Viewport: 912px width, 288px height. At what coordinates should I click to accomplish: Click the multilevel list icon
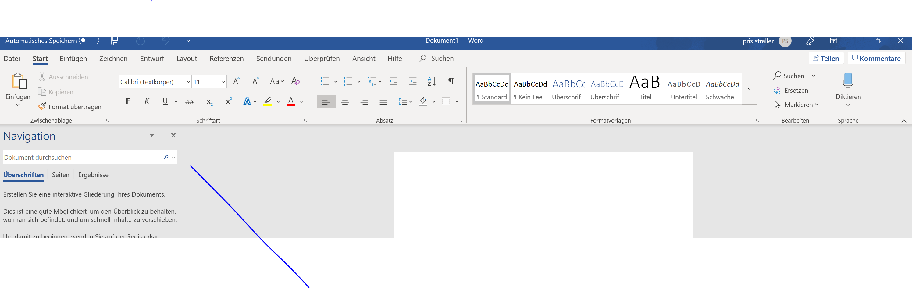click(372, 81)
